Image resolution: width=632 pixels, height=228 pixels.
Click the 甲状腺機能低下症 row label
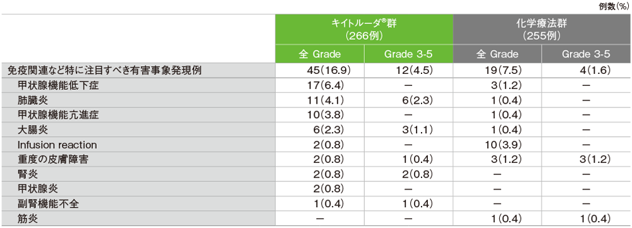[58, 85]
